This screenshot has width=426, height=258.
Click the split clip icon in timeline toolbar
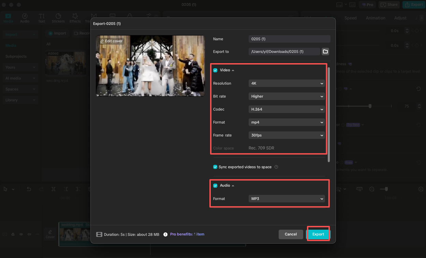(54, 189)
